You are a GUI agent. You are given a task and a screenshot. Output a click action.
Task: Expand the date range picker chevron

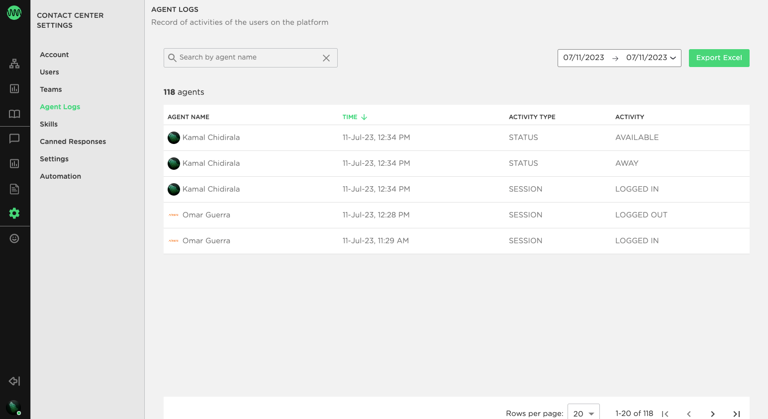(673, 58)
